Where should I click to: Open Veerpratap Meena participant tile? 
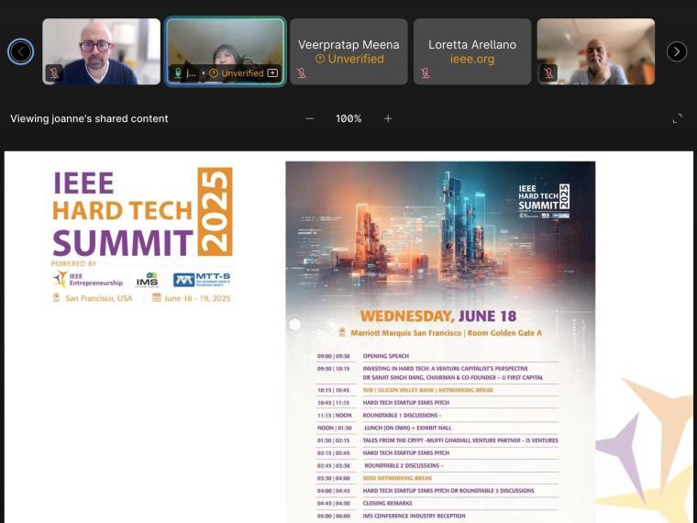[x=348, y=51]
